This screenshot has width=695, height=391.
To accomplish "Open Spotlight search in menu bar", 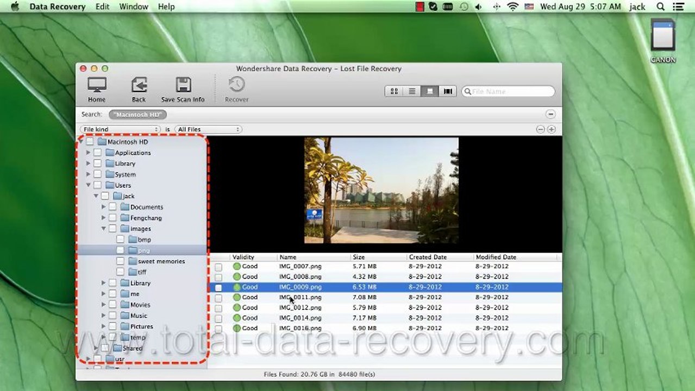I will (x=661, y=7).
